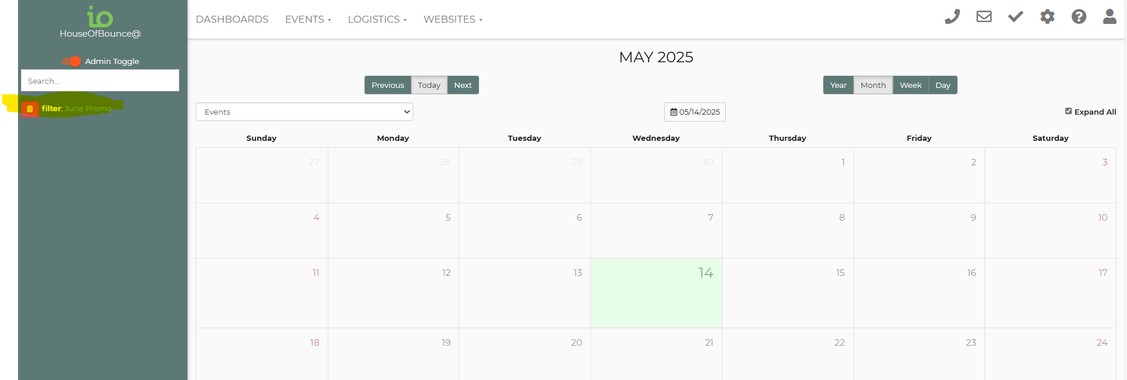Switch to Week view
This screenshot has width=1127, height=380.
(910, 85)
